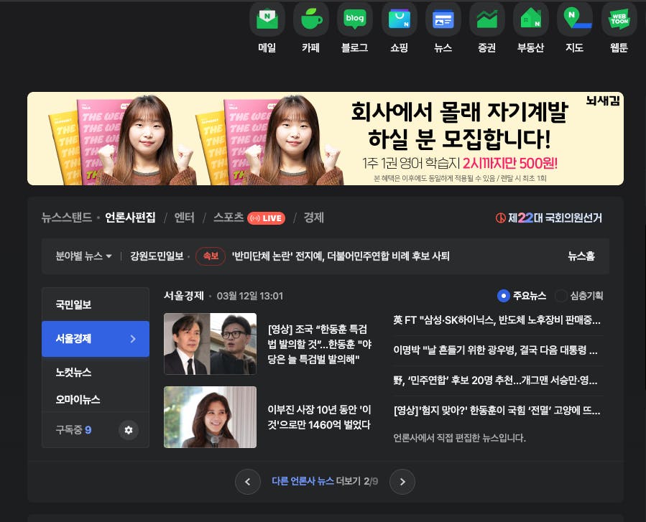
Task: Open the 지도 map pin icon
Action: click(575, 19)
